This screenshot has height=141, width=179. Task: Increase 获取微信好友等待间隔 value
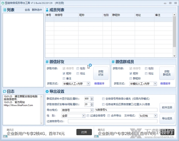(x=92, y=103)
